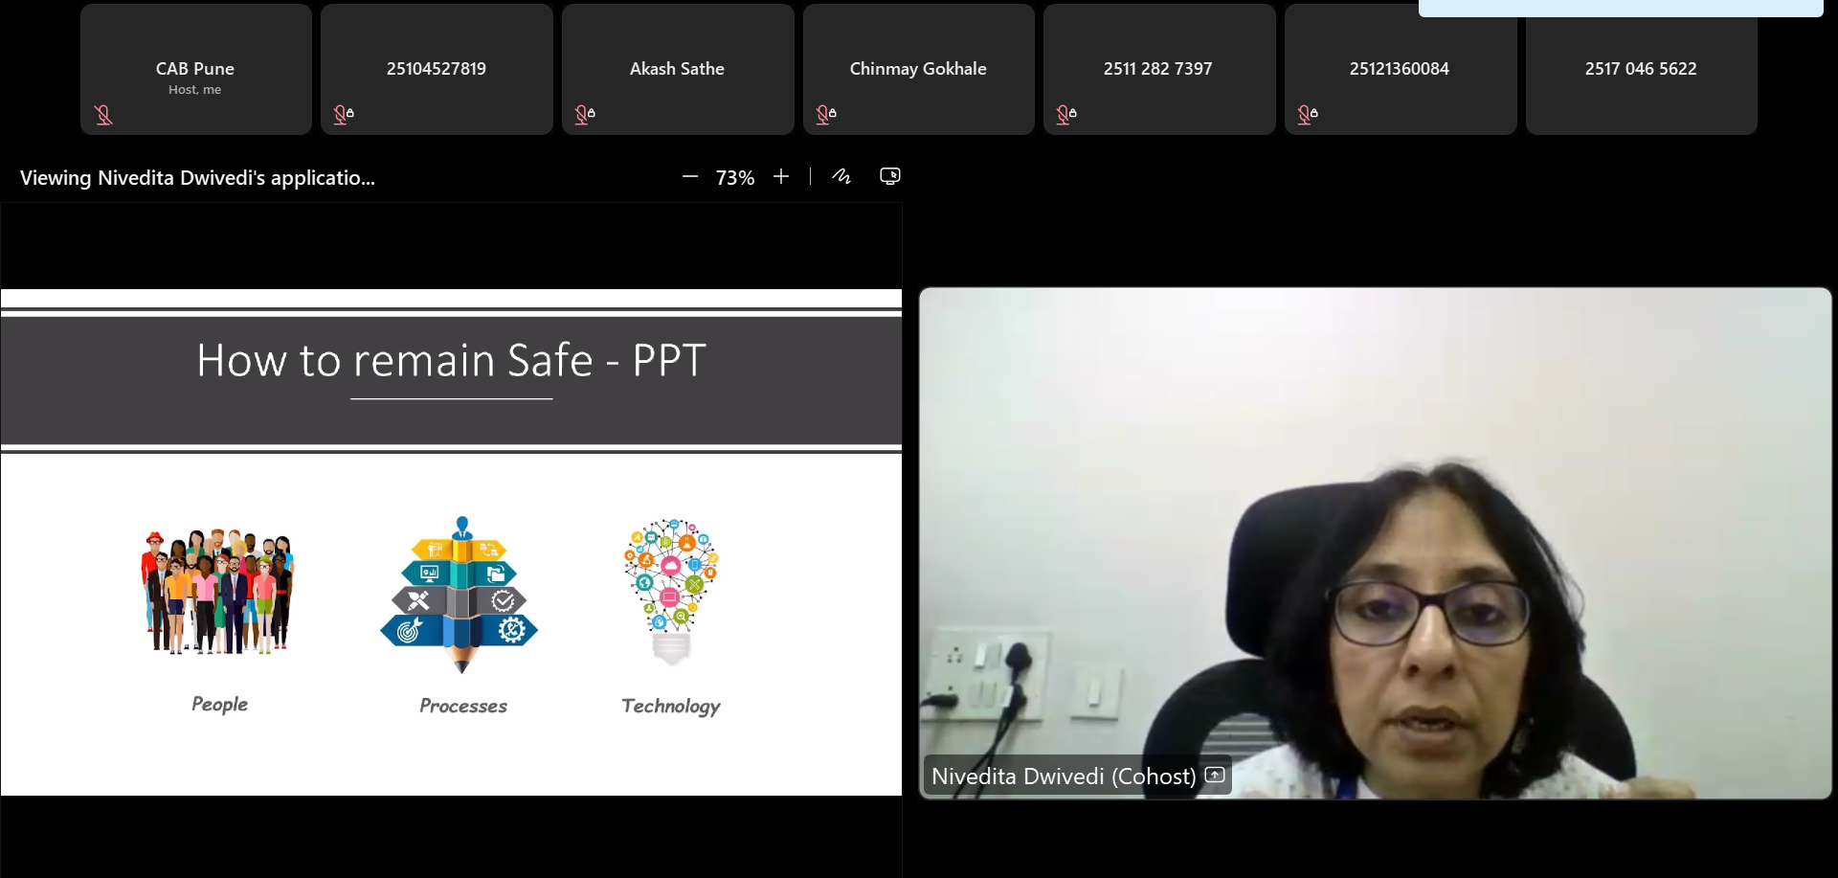The height and width of the screenshot is (878, 1838).
Task: Toggle CAB Pune's muted microphone icon
Action: 103,115
